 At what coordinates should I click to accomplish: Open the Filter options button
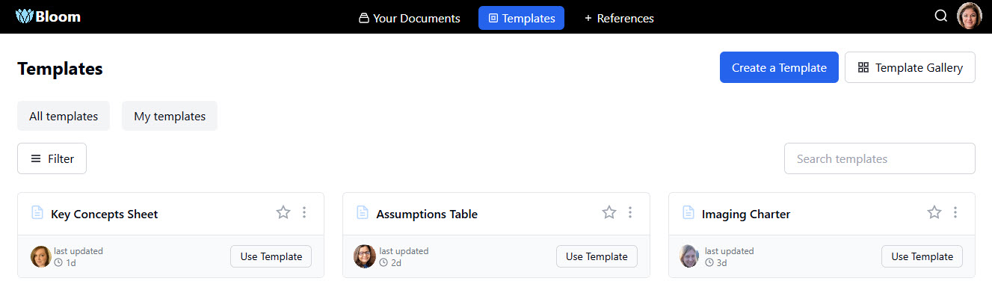52,158
